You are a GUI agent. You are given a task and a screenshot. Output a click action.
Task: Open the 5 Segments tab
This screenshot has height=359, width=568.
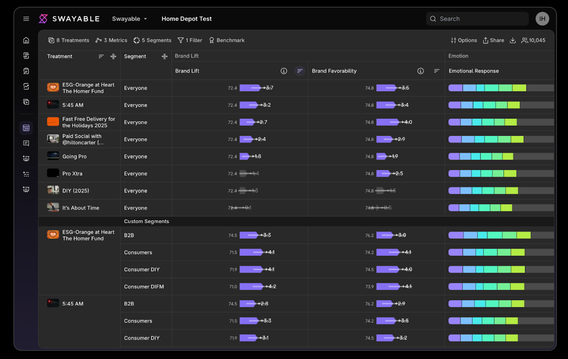click(x=152, y=40)
